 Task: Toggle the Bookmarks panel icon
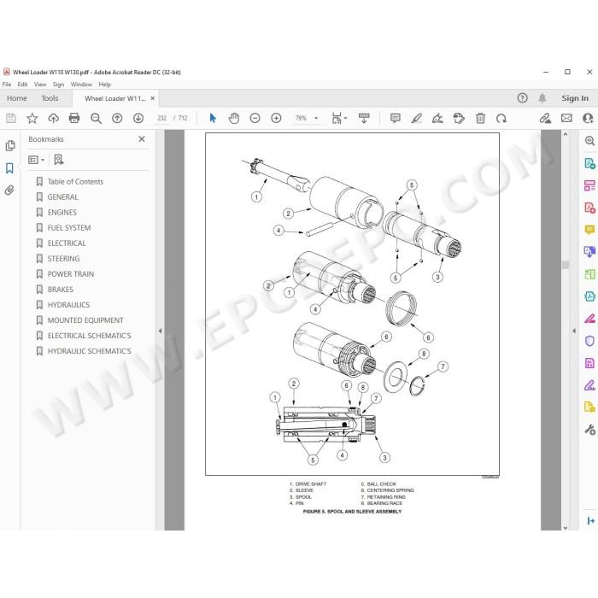click(10, 168)
